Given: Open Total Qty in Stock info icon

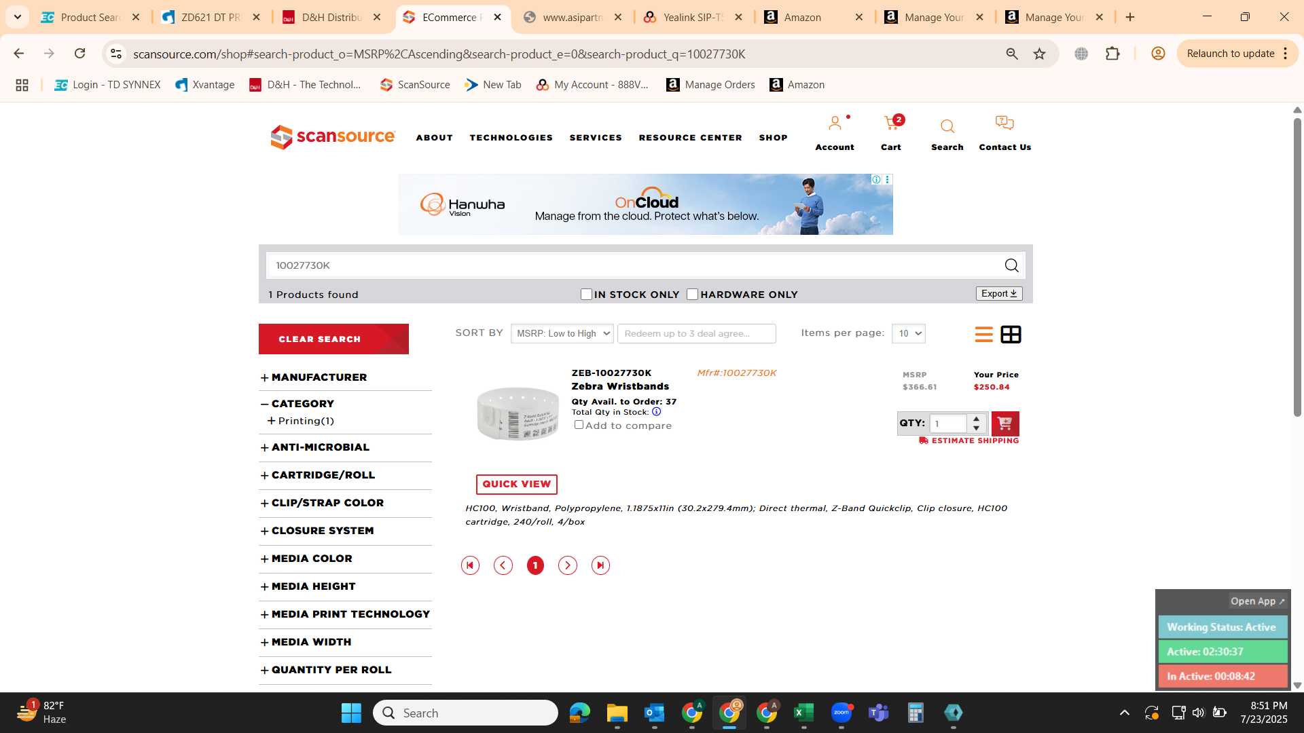Looking at the screenshot, I should pyautogui.click(x=656, y=411).
